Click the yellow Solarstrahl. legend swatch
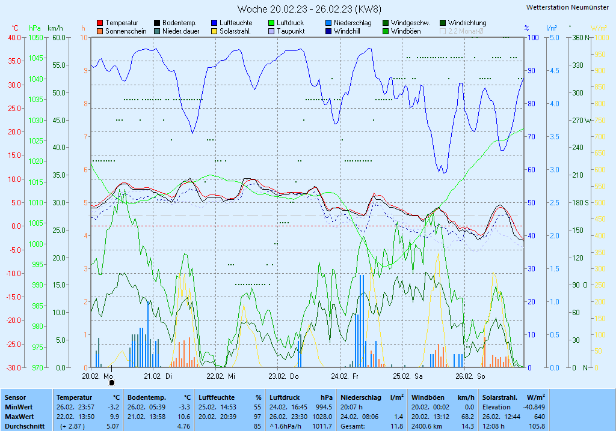This screenshot has width=616, height=431. pos(214,31)
